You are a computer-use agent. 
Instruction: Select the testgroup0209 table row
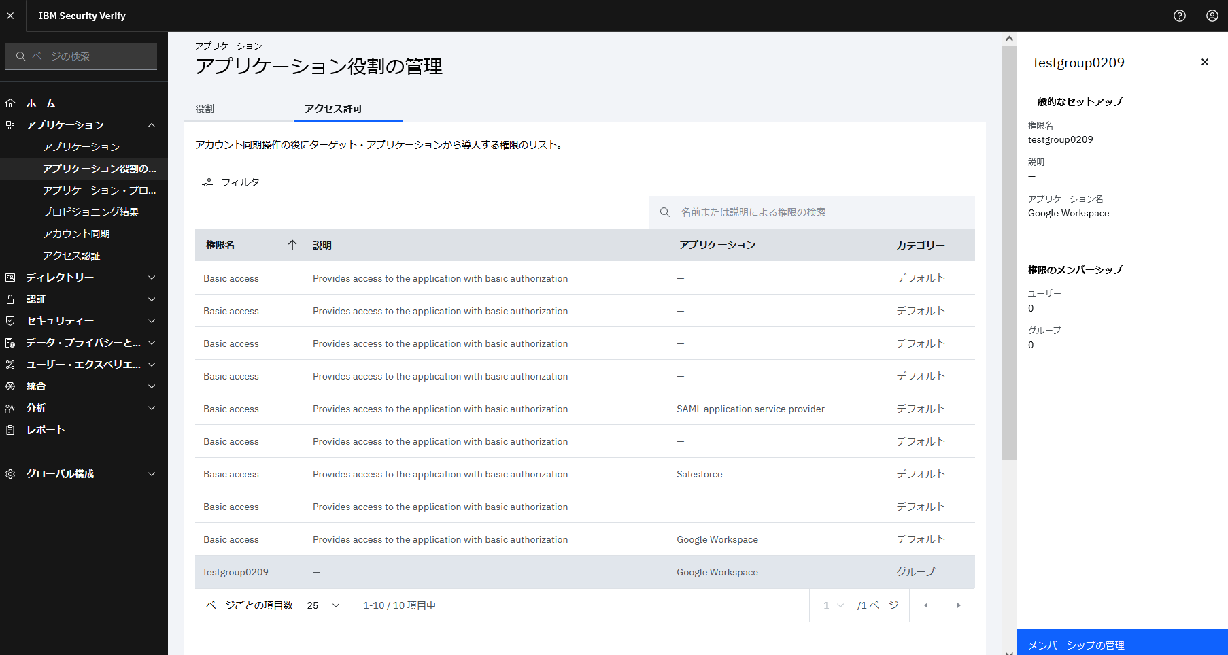point(585,572)
